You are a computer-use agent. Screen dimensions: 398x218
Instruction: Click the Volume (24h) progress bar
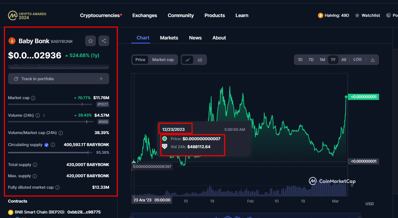tap(51, 122)
